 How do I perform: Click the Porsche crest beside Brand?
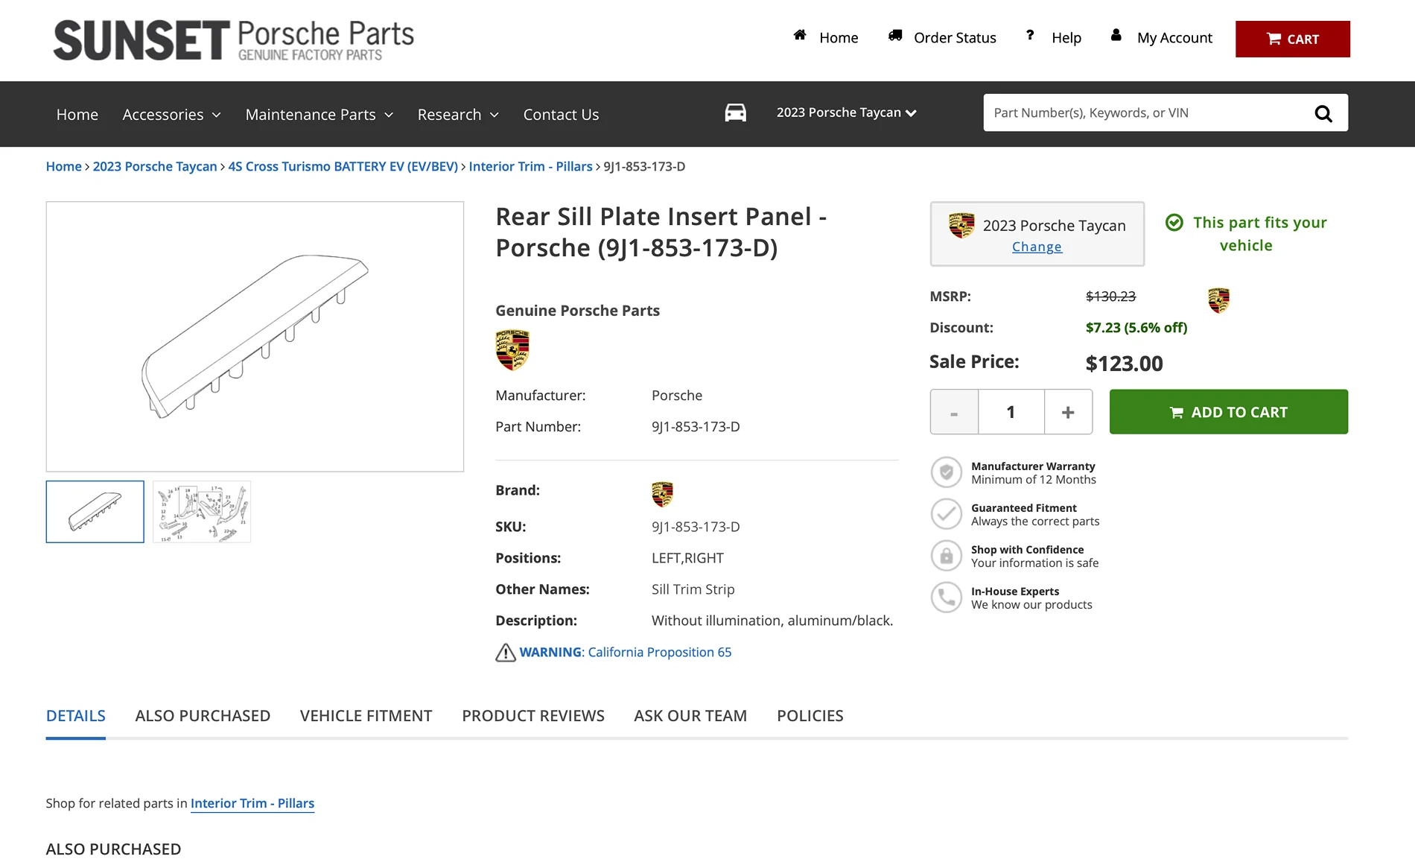(x=662, y=493)
